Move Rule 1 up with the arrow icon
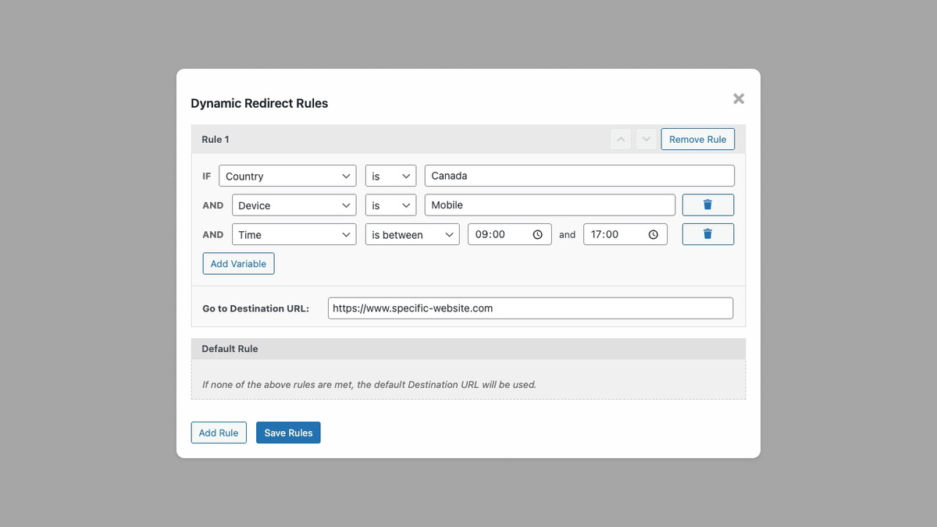 pos(620,138)
